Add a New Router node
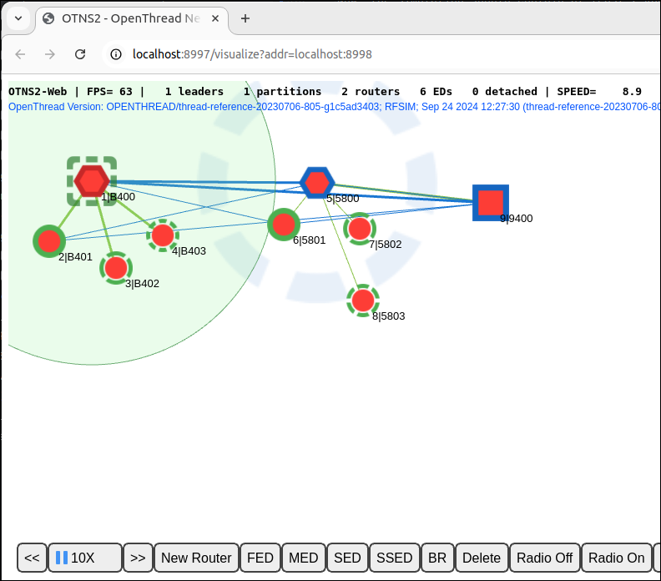This screenshot has height=581, width=661. tap(196, 558)
